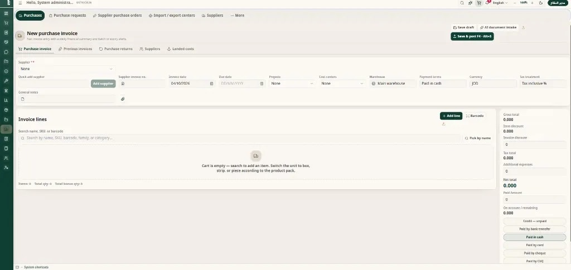Open the cart icon in left sidebar
Image resolution: width=571 pixels, height=270 pixels.
pyautogui.click(x=6, y=22)
